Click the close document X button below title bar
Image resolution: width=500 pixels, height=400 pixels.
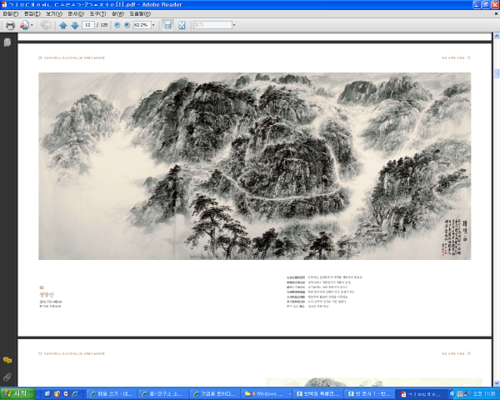click(496, 13)
